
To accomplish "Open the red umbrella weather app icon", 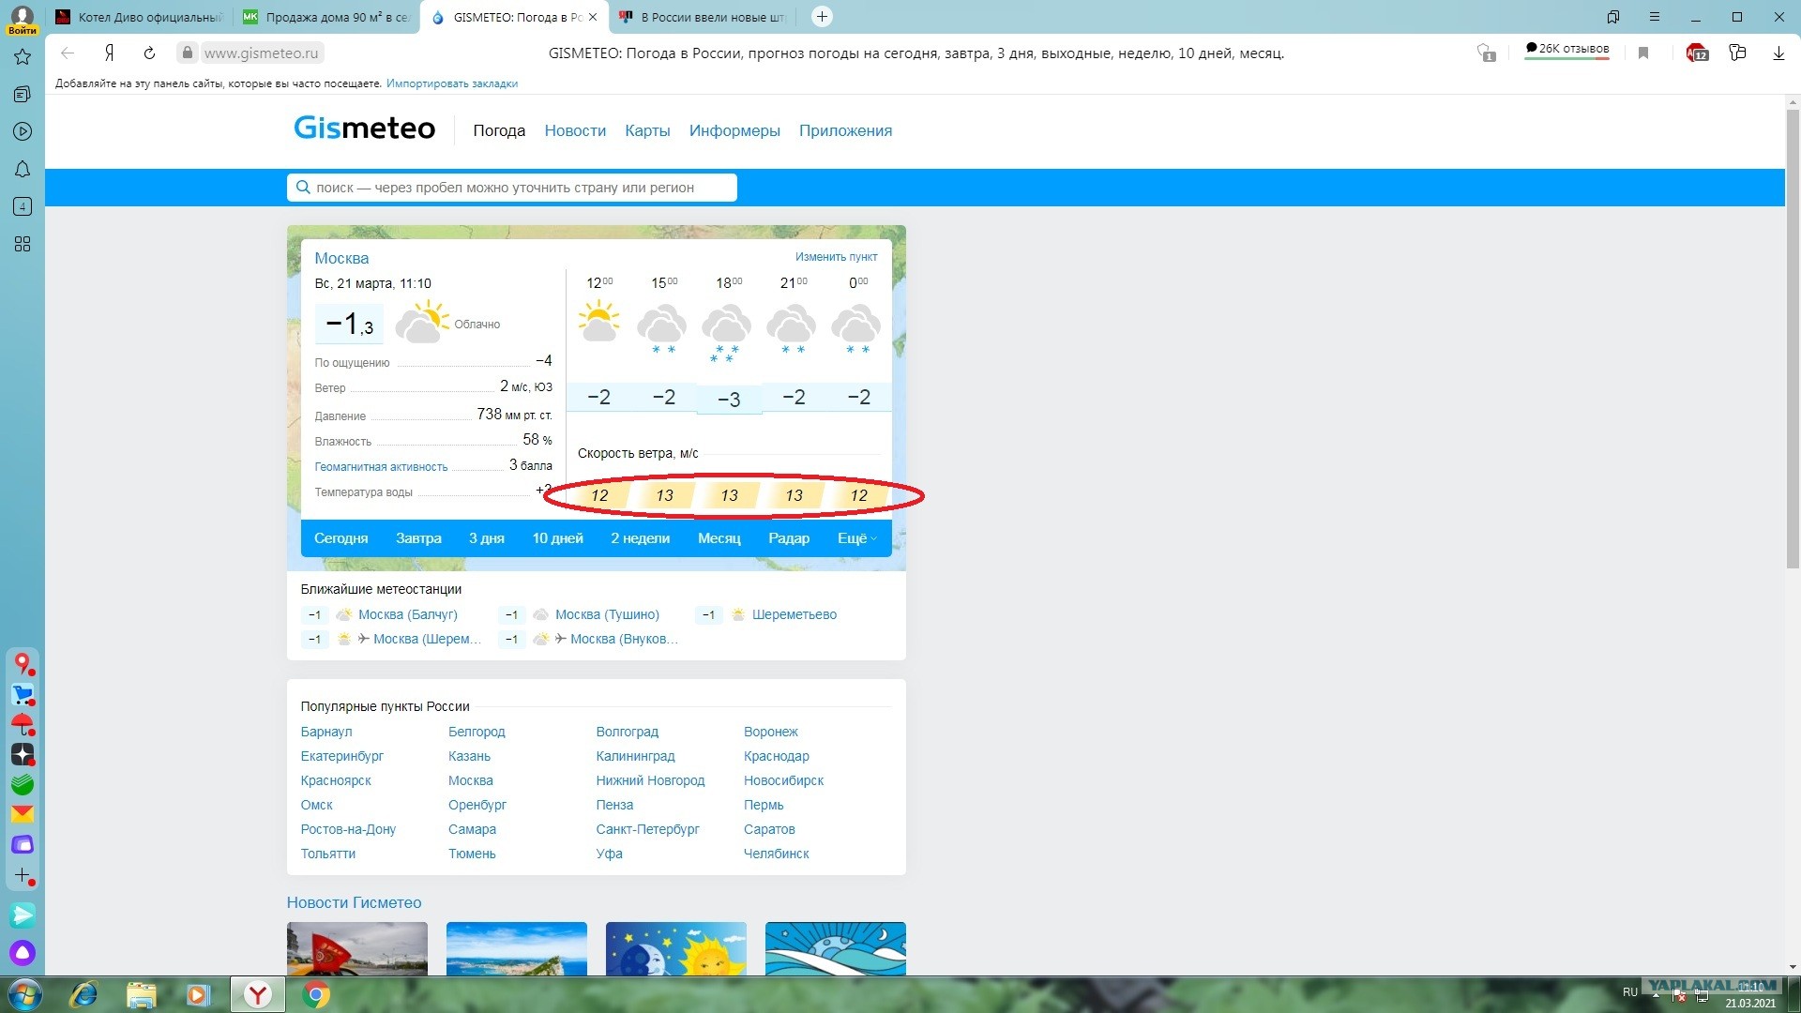I will [23, 725].
